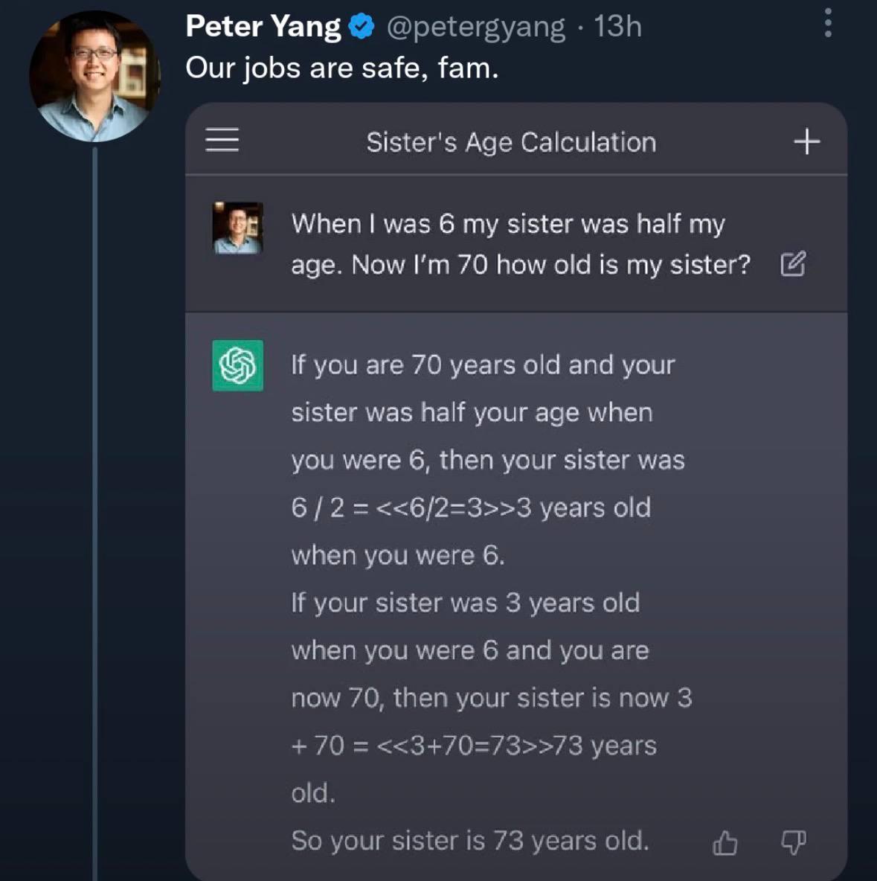Click the user avatar in the chat message
Image resolution: width=877 pixels, height=881 pixels.
237,227
